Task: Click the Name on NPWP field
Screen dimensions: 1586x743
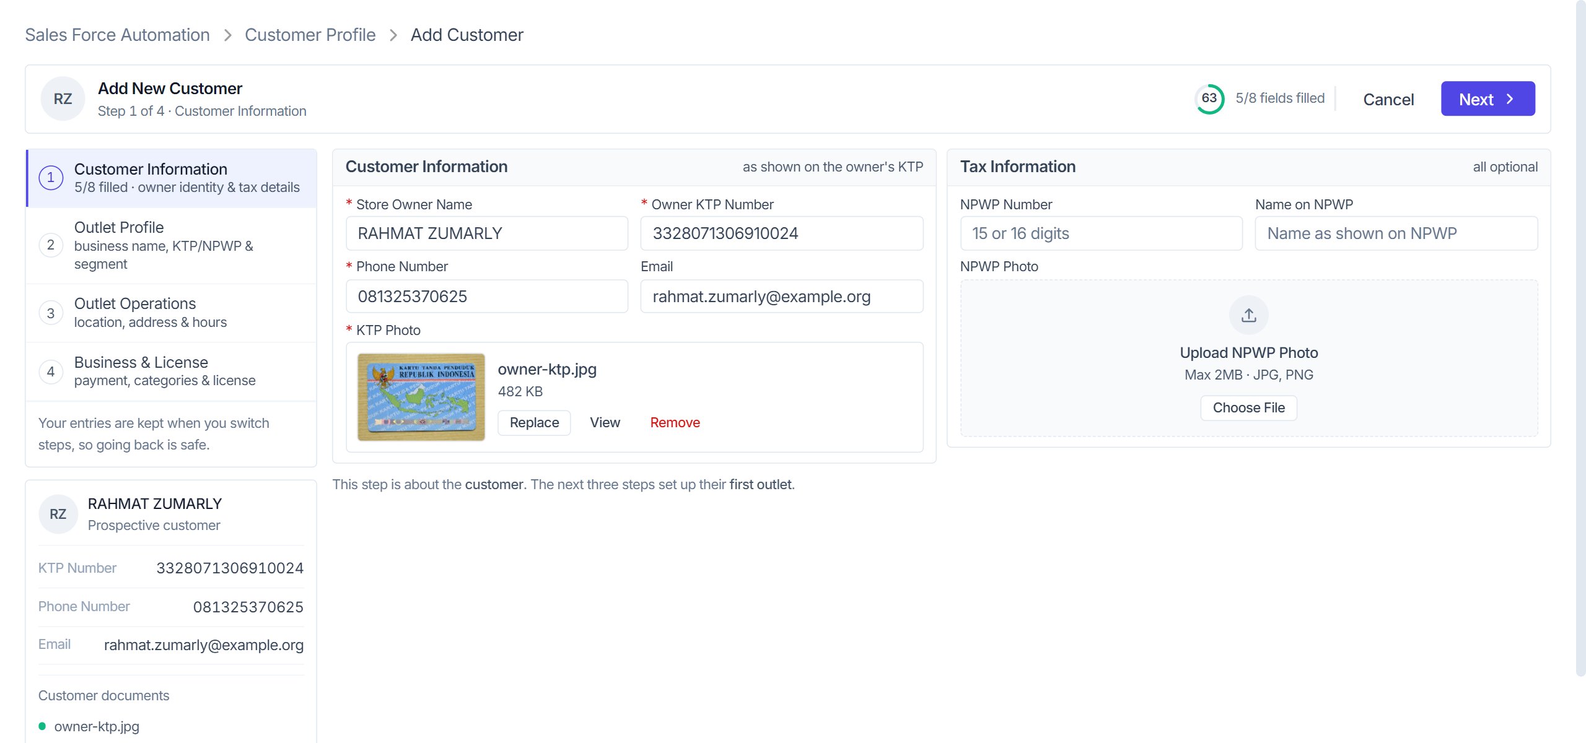Action: pos(1396,233)
